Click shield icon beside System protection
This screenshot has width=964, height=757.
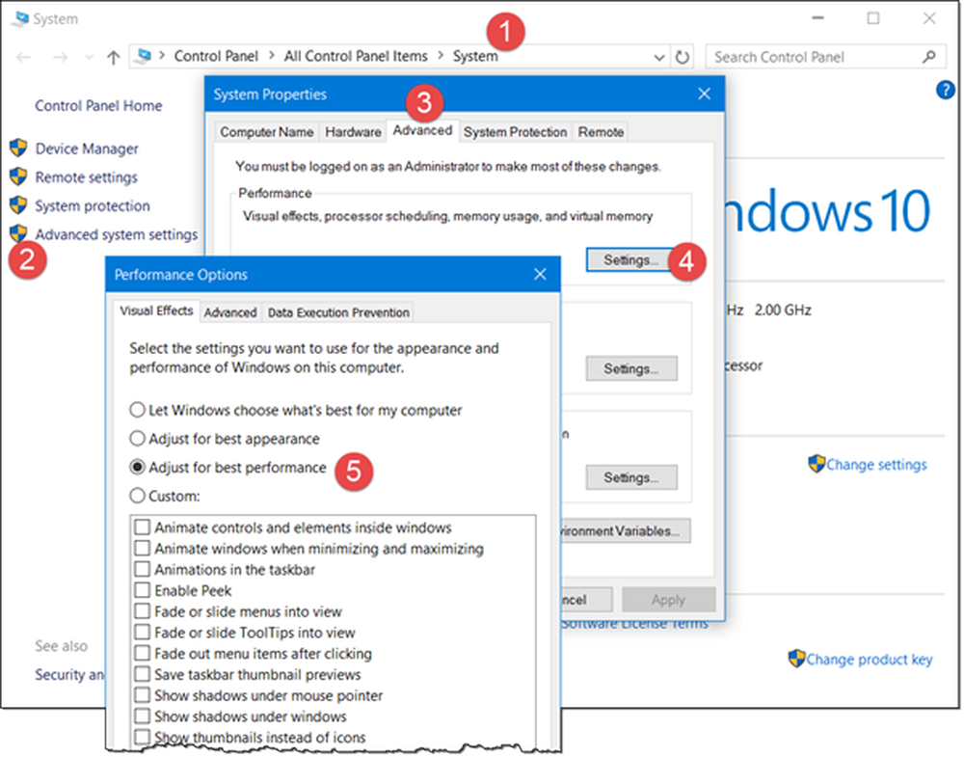pos(18,204)
